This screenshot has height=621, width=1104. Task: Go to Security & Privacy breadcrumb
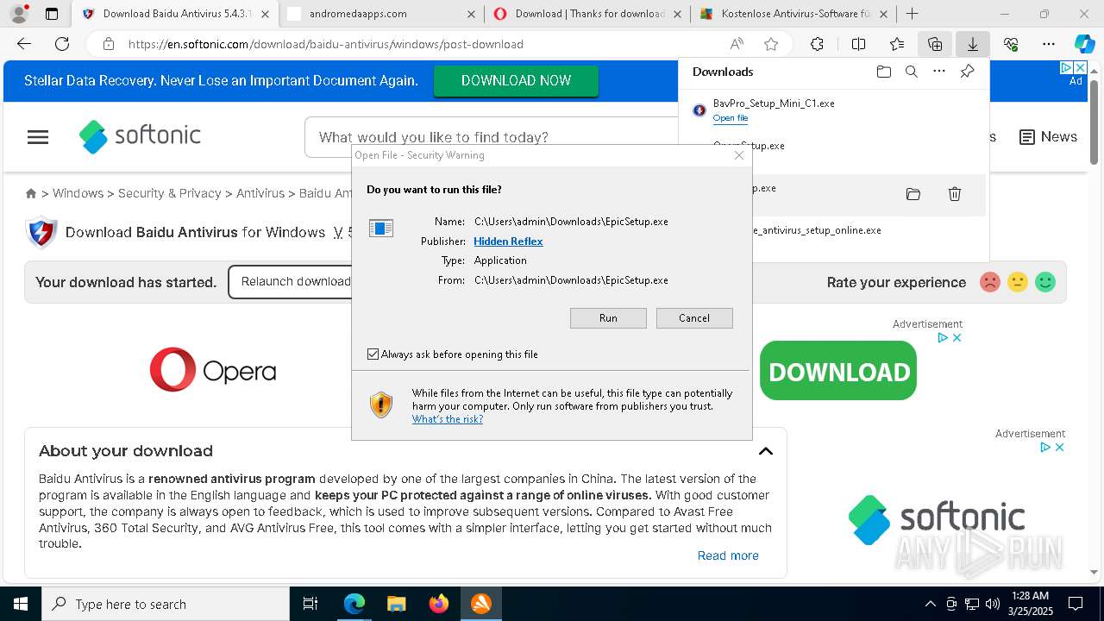click(170, 193)
